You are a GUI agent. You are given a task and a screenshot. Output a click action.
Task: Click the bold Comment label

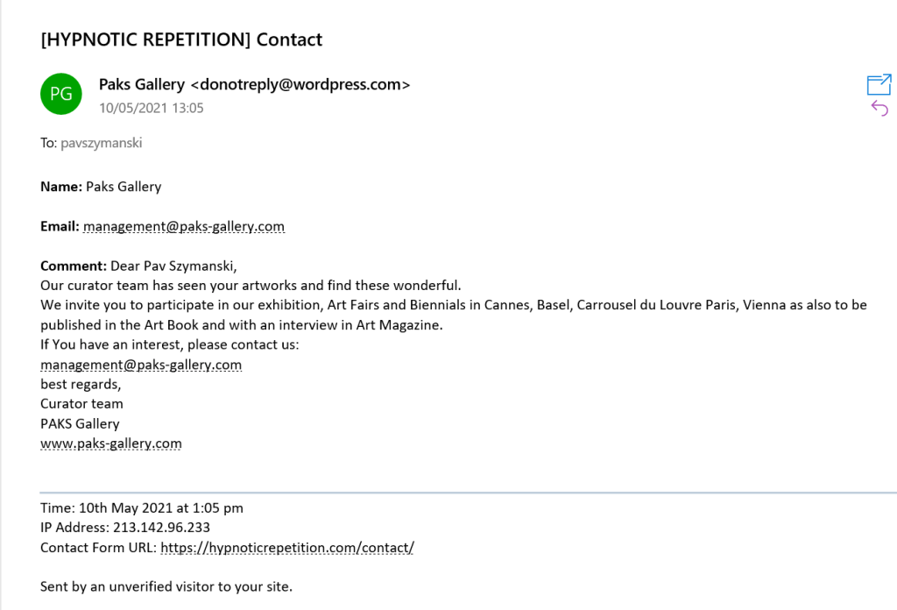tap(74, 266)
